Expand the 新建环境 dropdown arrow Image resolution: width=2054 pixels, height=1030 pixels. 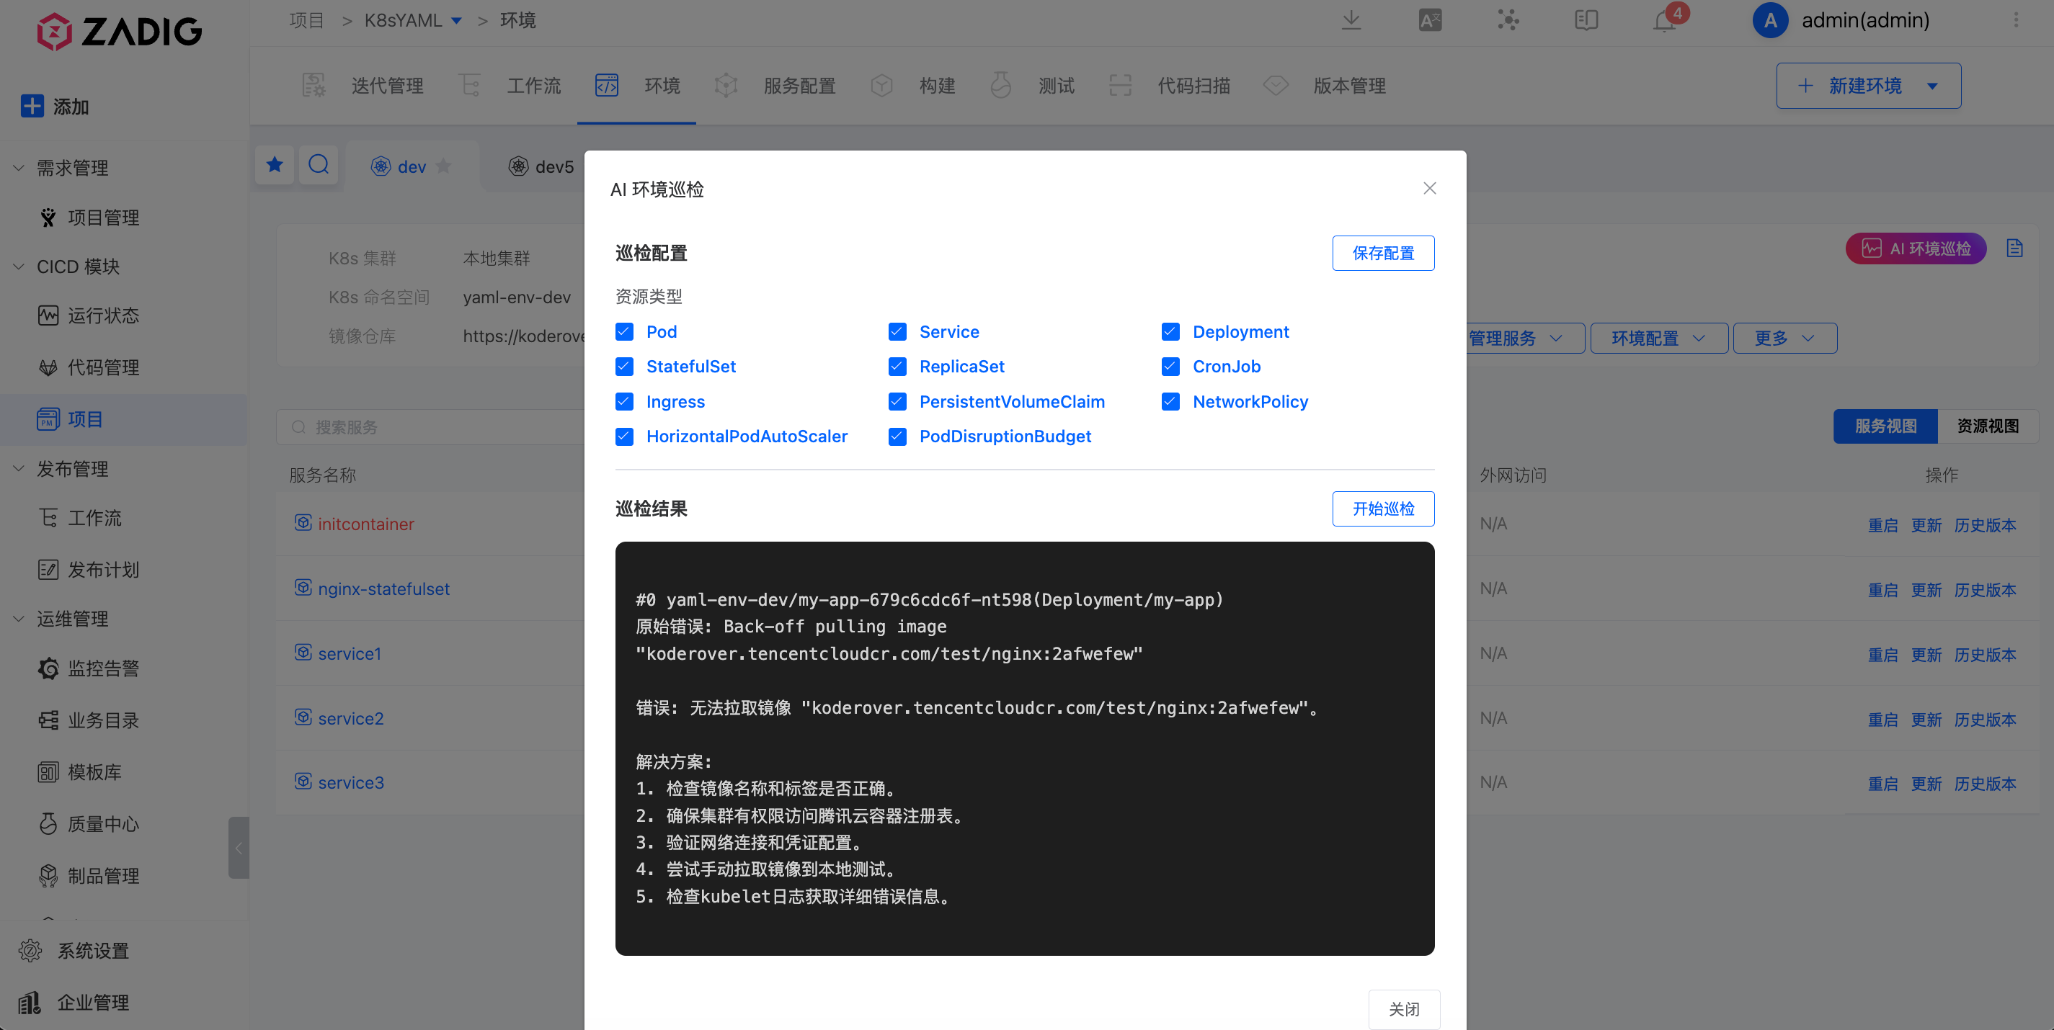1932,86
